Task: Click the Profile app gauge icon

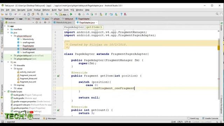Action: point(88,14)
